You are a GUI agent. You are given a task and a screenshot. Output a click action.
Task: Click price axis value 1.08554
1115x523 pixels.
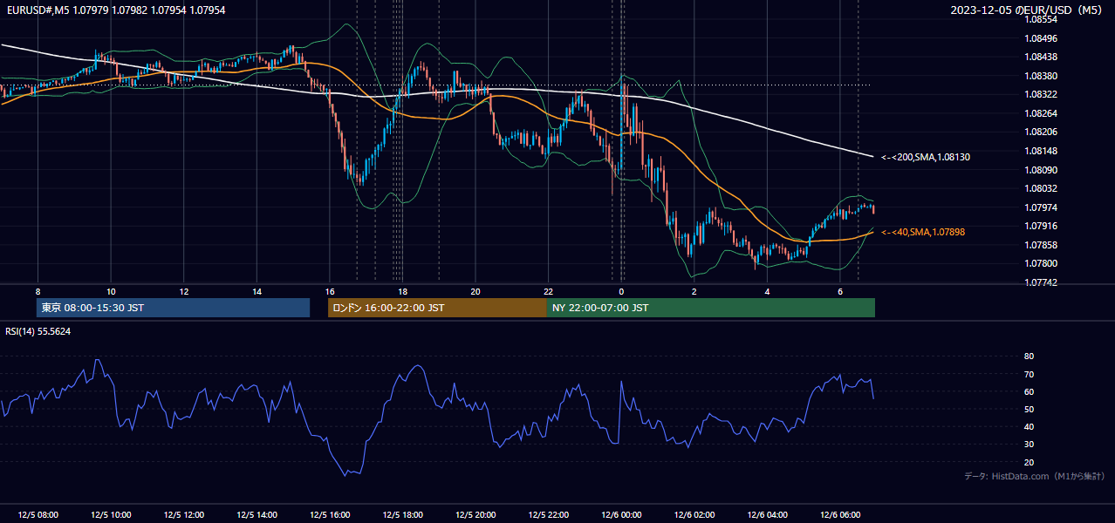pyautogui.click(x=1041, y=19)
